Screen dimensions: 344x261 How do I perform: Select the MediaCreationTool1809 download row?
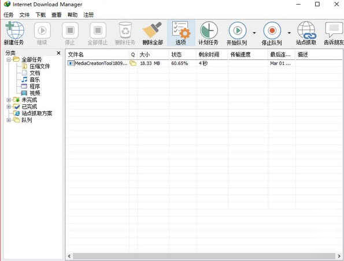click(x=205, y=63)
